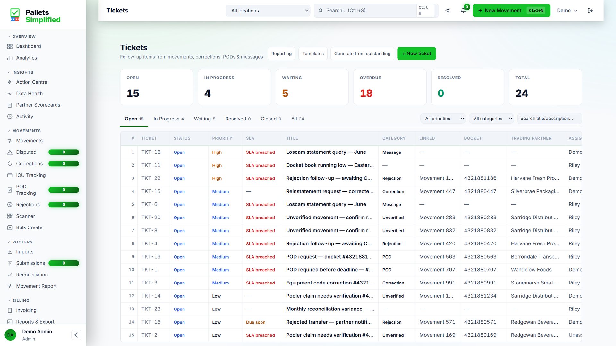Open ticket titled Monthly reconciliation variance
This screenshot has height=346, width=616.
[x=330, y=309]
